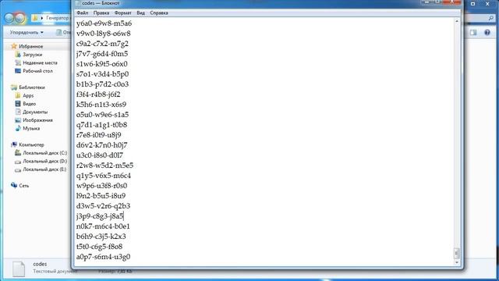Open Загрузки folder in Explorer sidebar
Screen dimensions: 499x281
[x=33, y=55]
